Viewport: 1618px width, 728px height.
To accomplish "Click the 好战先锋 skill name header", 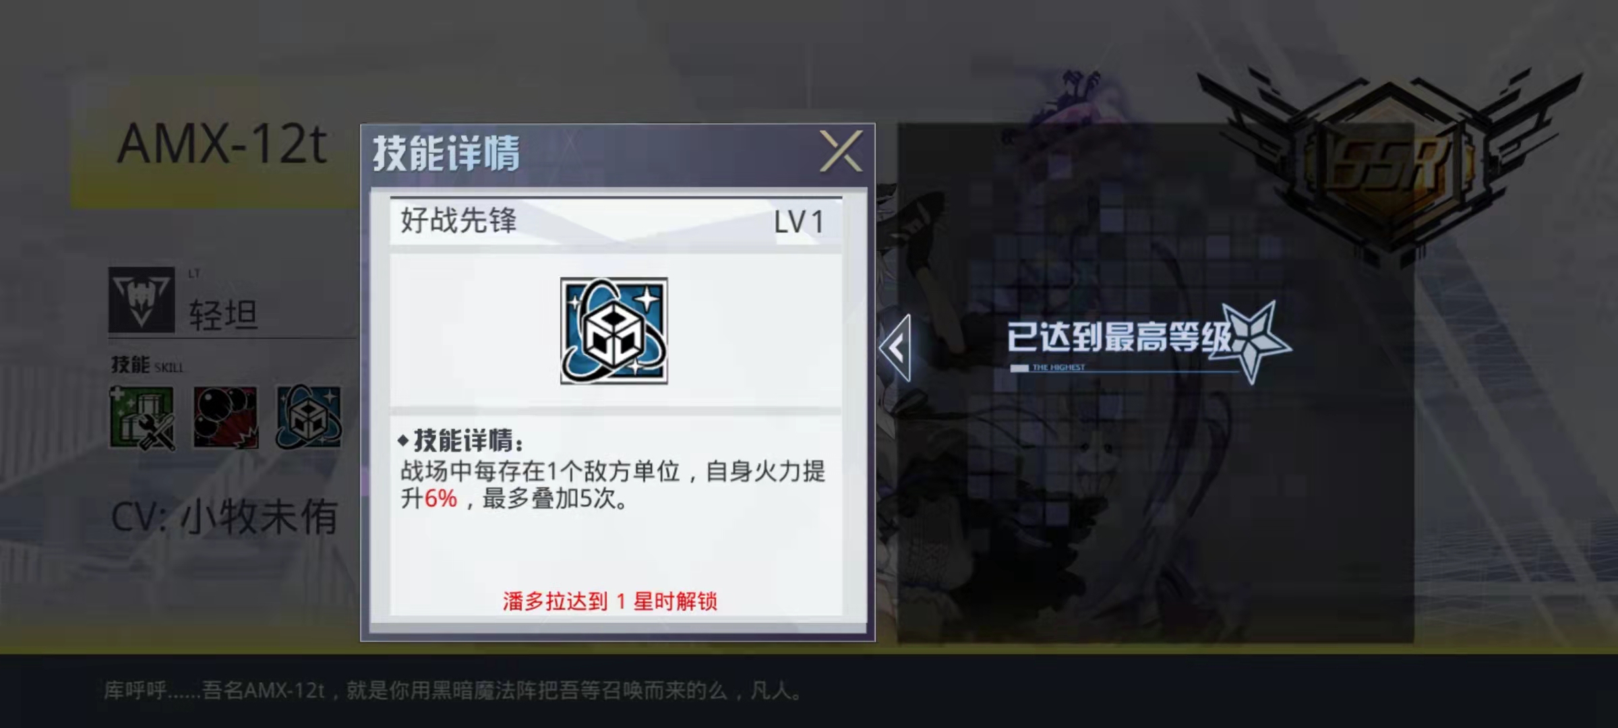I will pyautogui.click(x=458, y=220).
